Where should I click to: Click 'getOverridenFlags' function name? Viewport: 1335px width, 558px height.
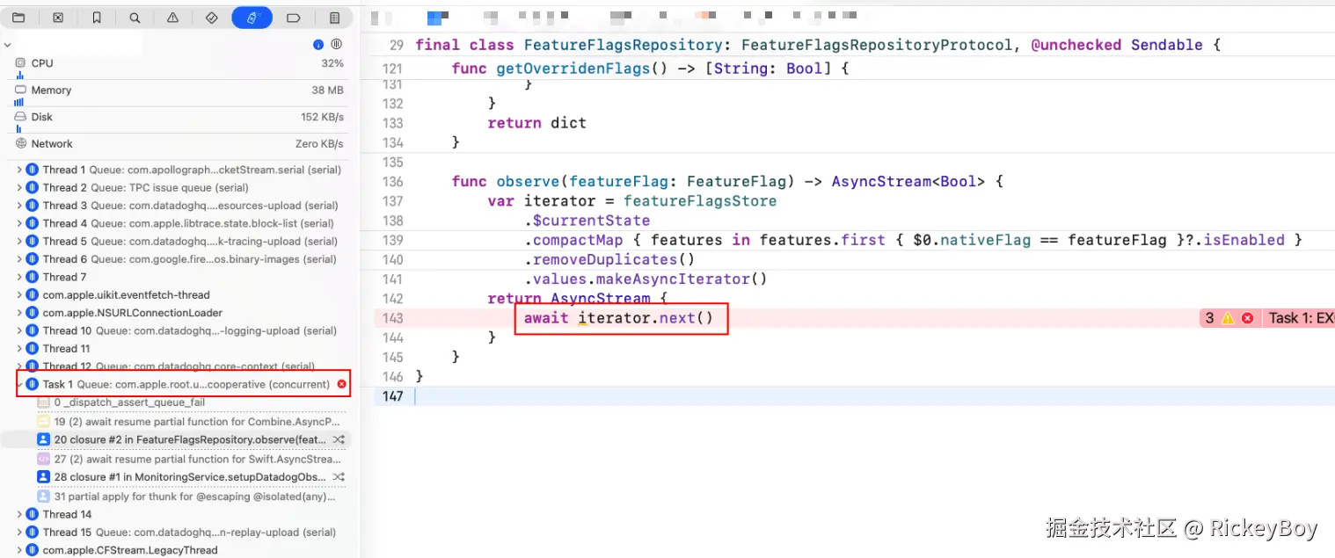click(574, 69)
